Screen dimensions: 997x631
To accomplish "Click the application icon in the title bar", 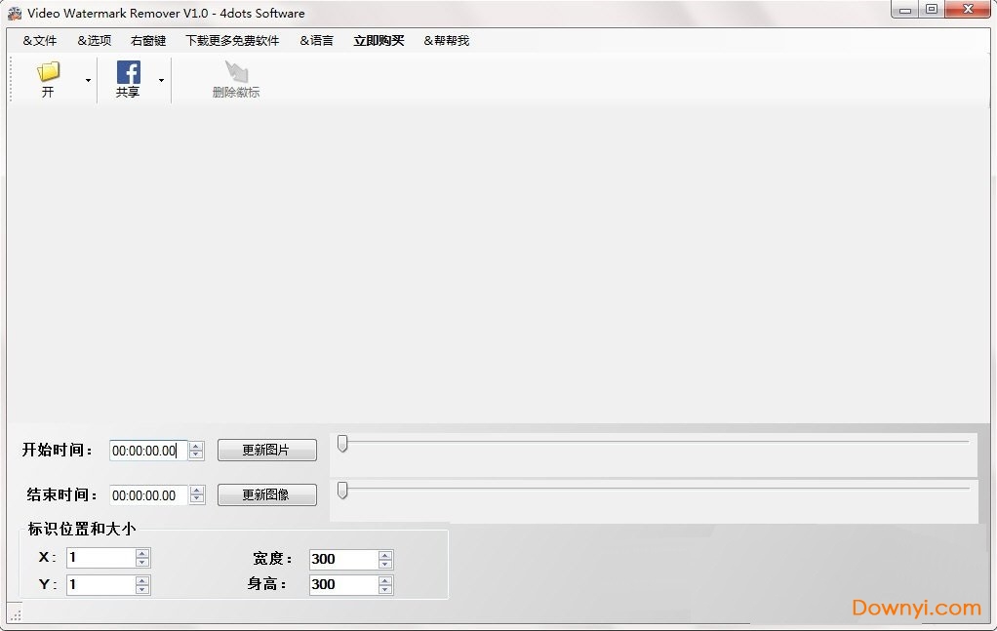I will tap(14, 13).
